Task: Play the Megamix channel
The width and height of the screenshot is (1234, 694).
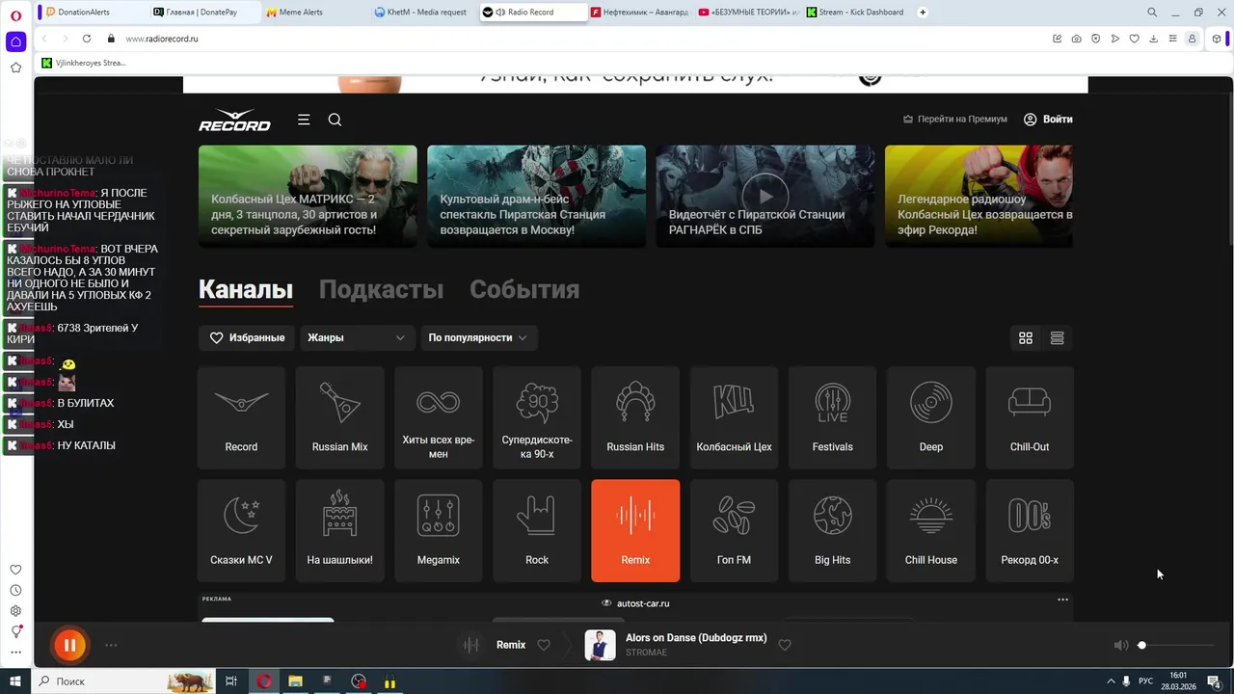Action: click(x=438, y=531)
